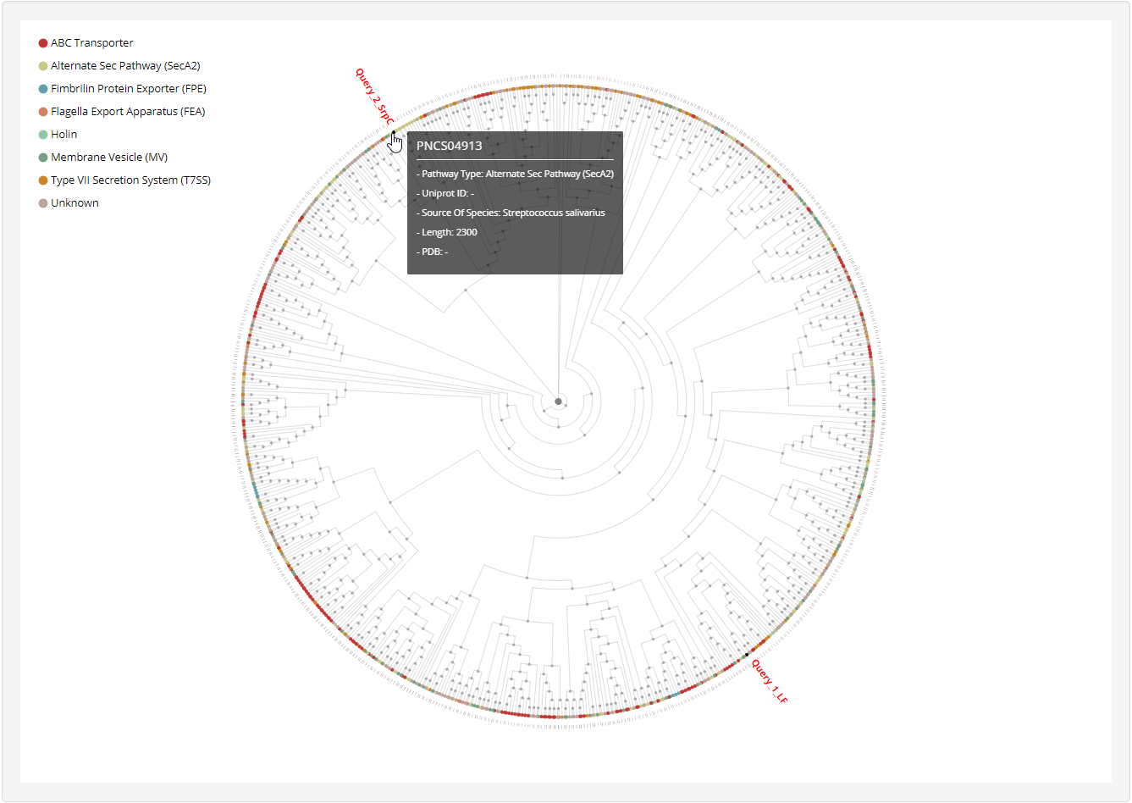Click the Unknown category legend dot
The image size is (1132, 803).
pyautogui.click(x=43, y=203)
